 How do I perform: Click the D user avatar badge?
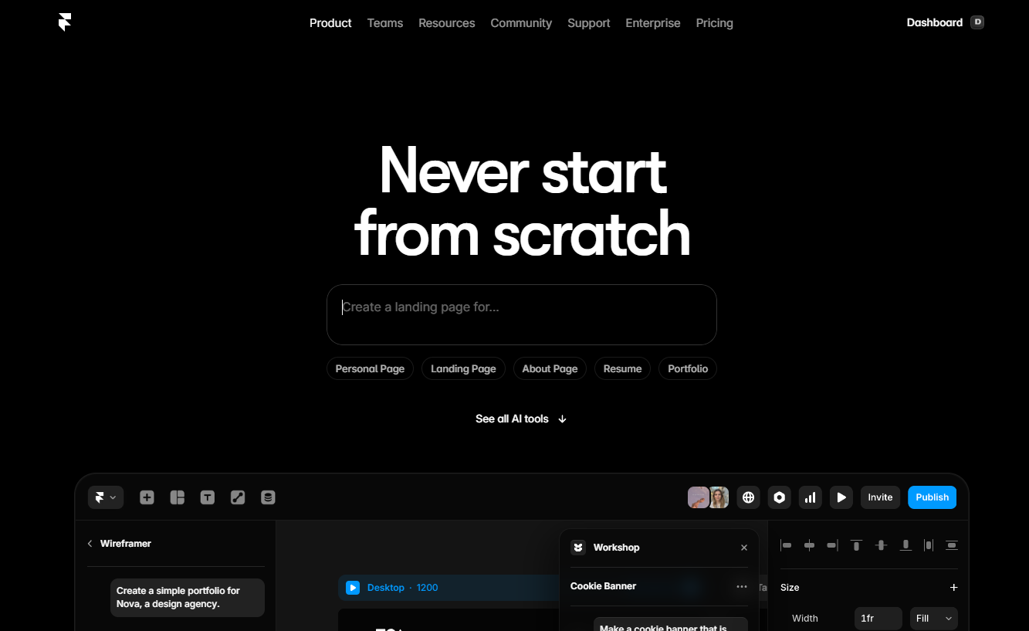977,22
